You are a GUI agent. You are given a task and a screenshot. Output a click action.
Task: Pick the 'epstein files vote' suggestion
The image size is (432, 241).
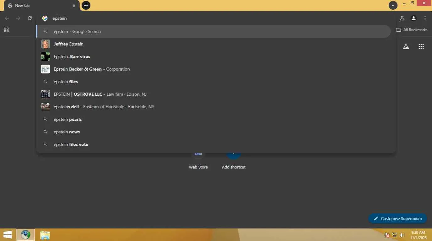[x=213, y=144]
